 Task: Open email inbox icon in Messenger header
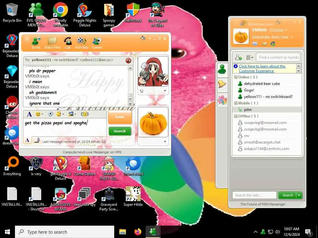255,44
